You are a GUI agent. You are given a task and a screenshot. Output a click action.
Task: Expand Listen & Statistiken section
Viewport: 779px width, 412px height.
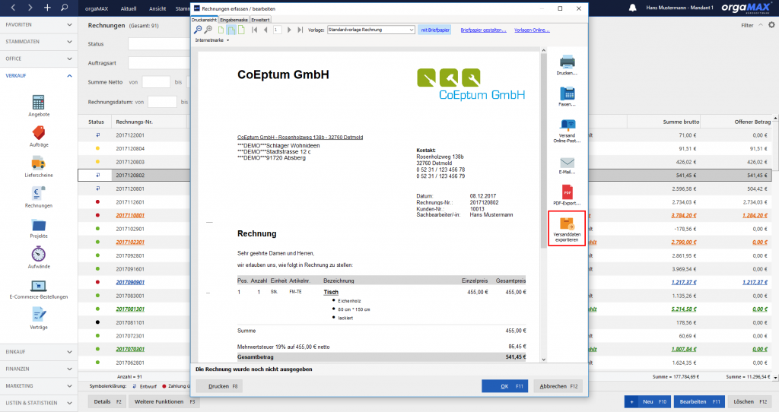39,403
